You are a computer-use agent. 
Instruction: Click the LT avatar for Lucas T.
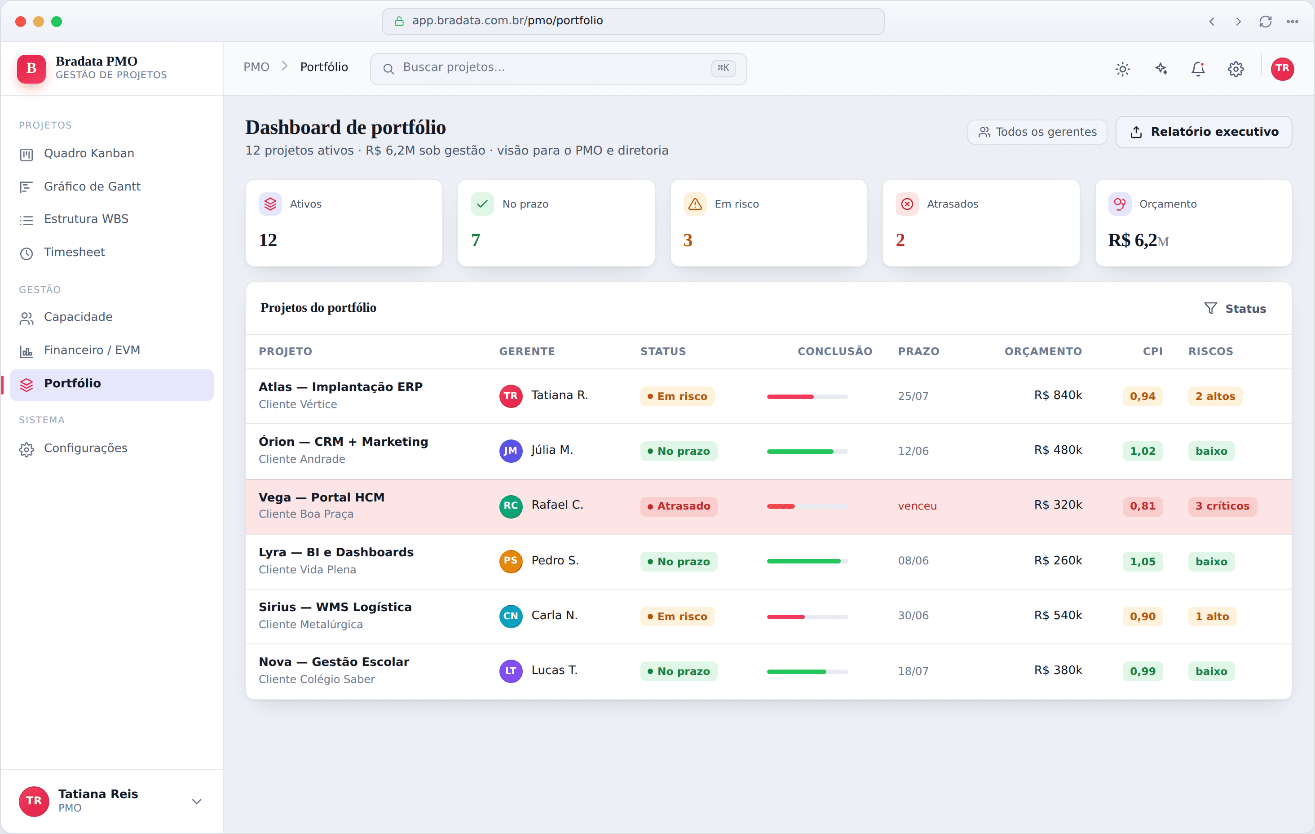(511, 671)
